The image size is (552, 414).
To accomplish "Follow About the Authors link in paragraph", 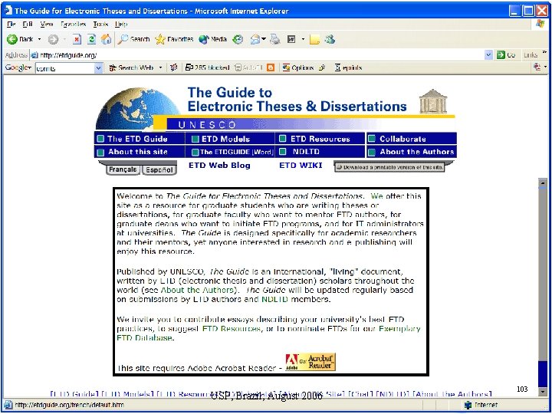I will coord(197,291).
